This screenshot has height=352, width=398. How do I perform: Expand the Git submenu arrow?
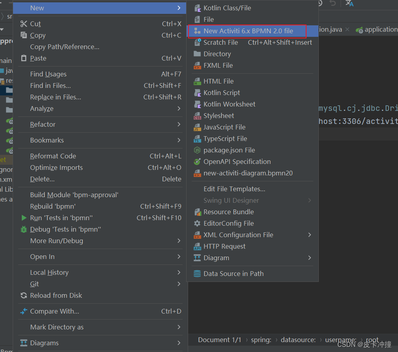pyautogui.click(x=179, y=284)
